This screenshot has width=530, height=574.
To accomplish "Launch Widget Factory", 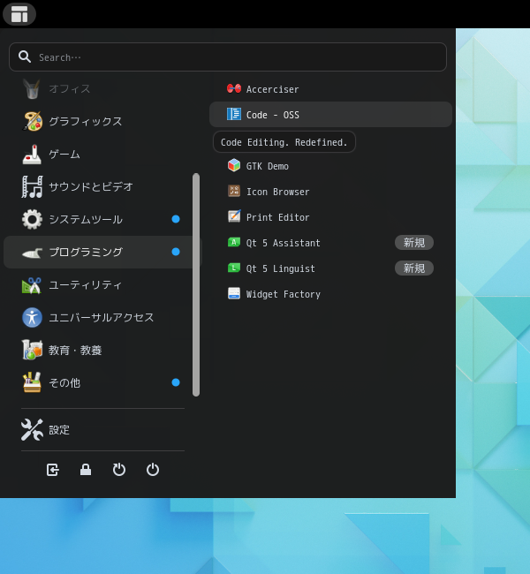I will pyautogui.click(x=330, y=294).
